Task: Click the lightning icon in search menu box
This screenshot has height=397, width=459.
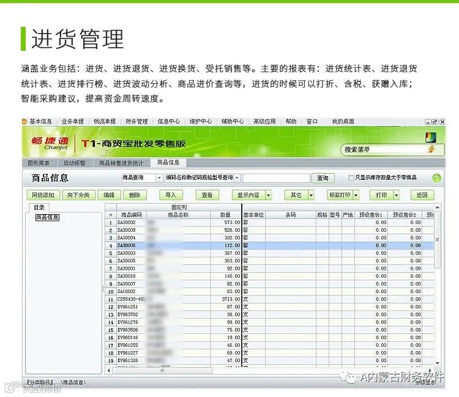Action: pos(431,149)
